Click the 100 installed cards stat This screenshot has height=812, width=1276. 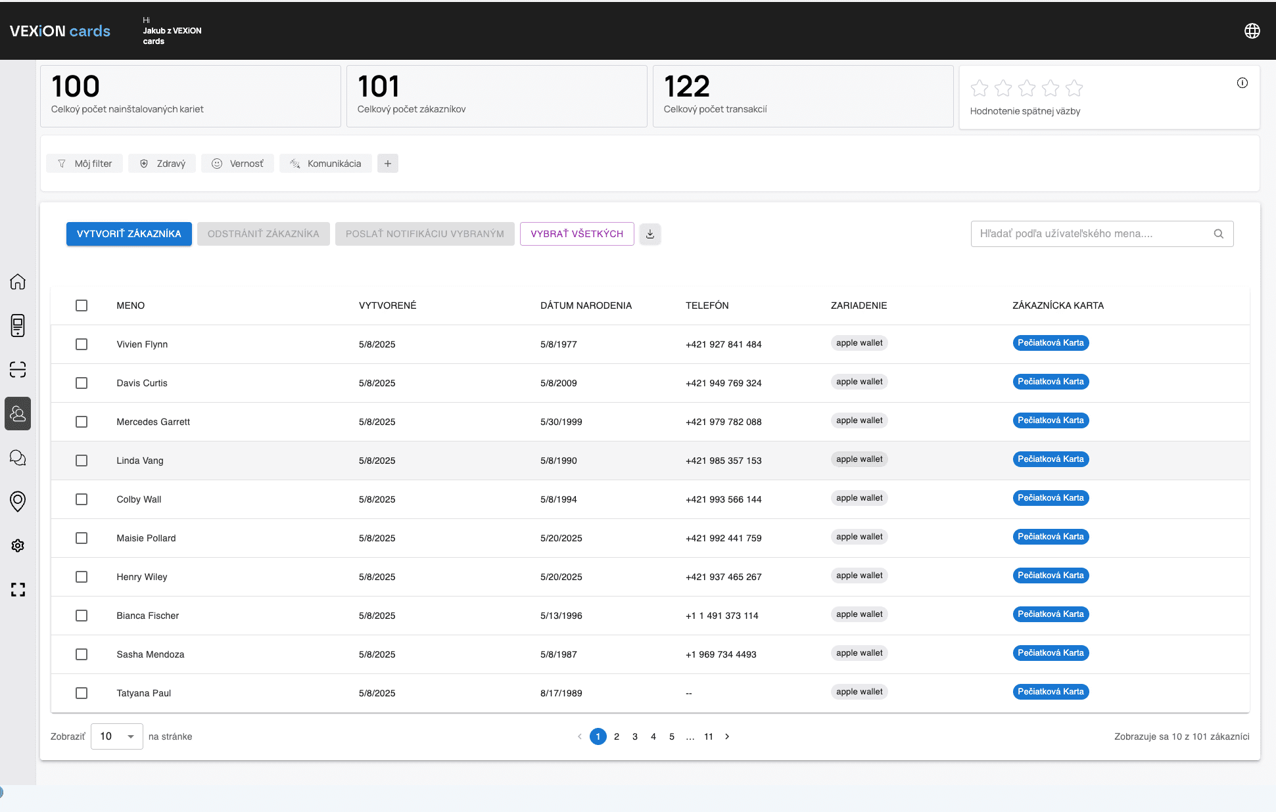click(x=190, y=96)
